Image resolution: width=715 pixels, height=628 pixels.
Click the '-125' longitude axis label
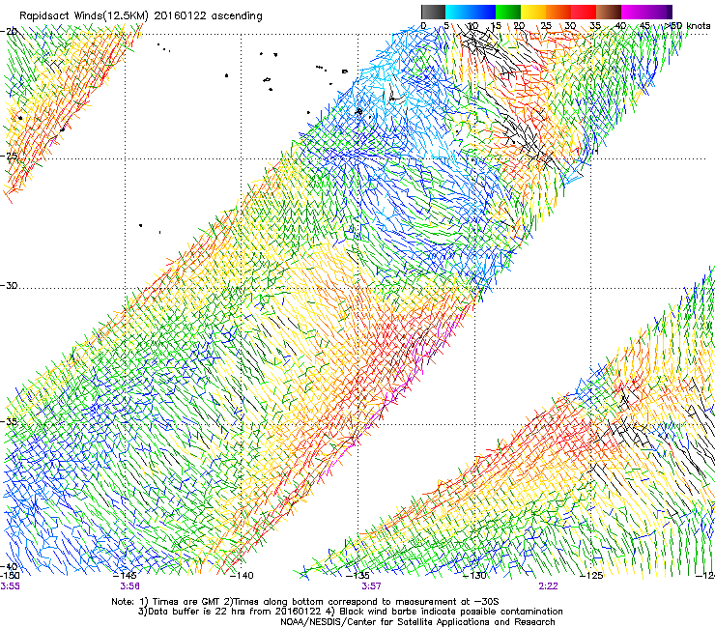[591, 576]
